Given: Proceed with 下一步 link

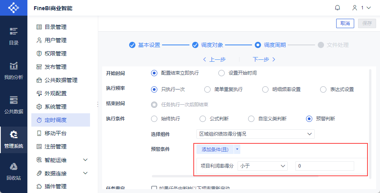Looking at the screenshot, I should tap(264, 59).
